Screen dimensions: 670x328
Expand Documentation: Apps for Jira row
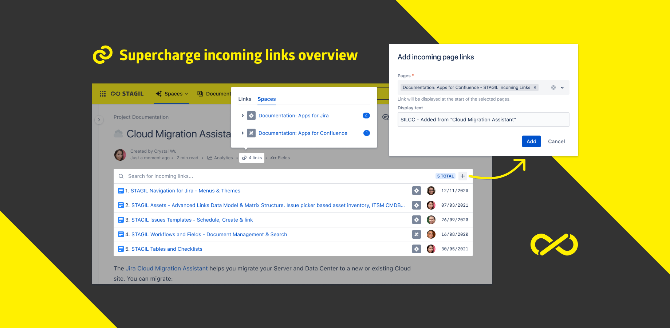(x=243, y=116)
